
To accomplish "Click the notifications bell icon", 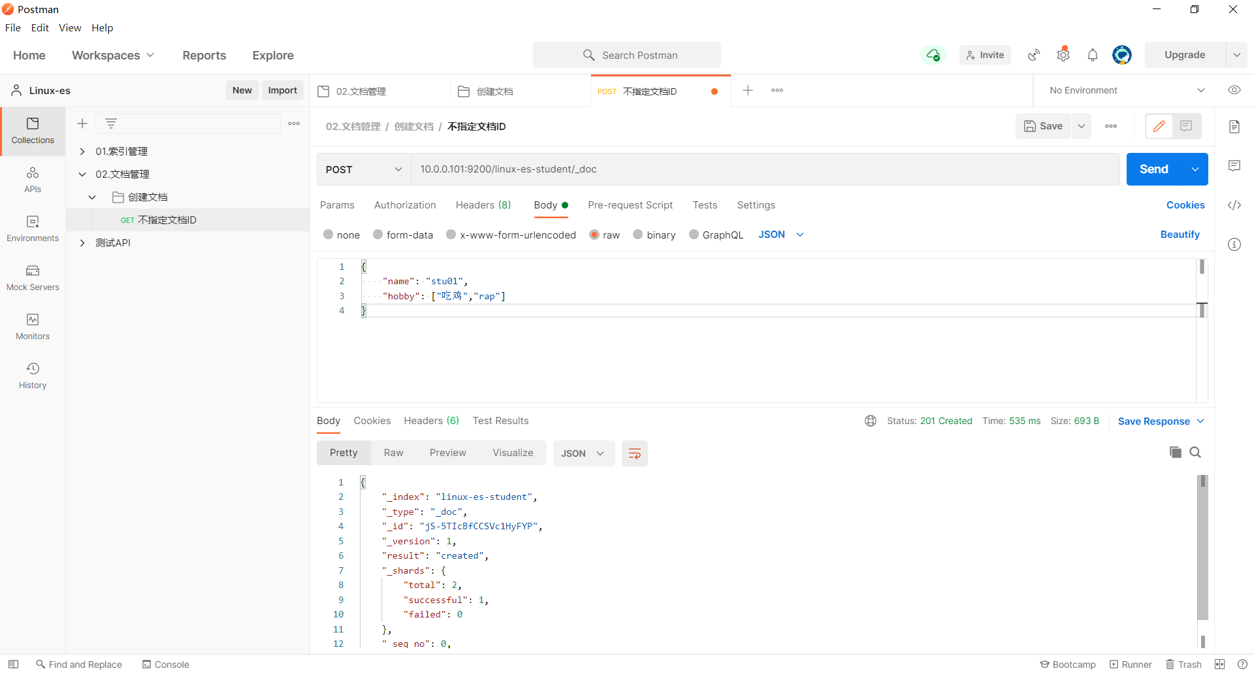I will coord(1092,55).
